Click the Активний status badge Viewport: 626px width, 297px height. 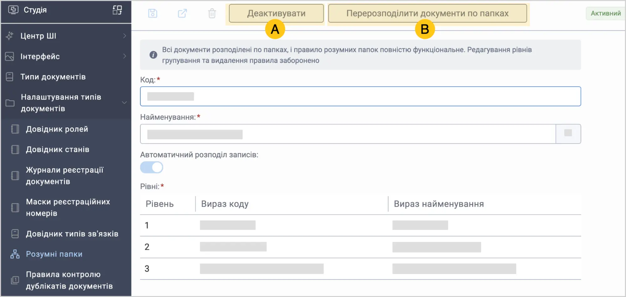606,13
